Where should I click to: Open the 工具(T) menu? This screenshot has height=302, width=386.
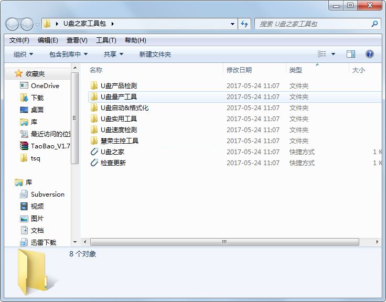click(105, 40)
